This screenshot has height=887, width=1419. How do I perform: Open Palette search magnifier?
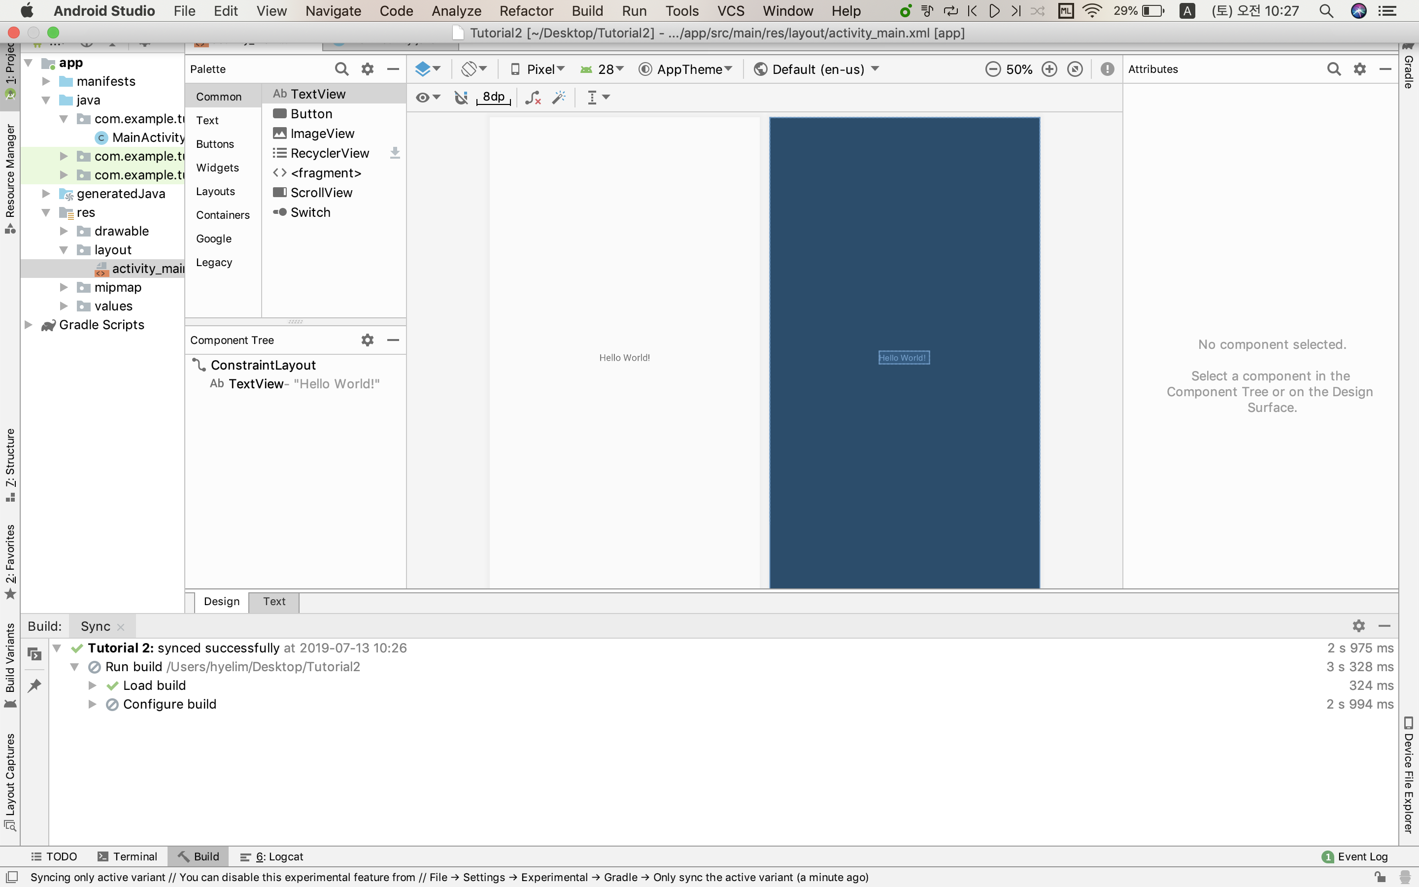tap(341, 69)
